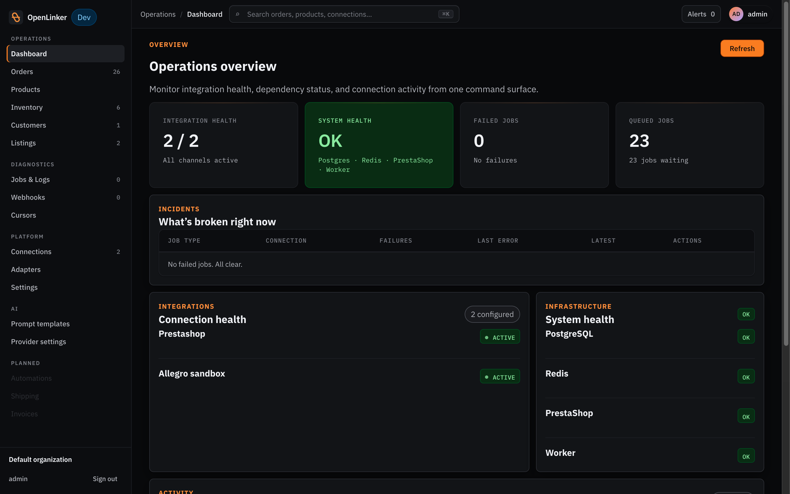Click the PostgreSQL OK badge
Image resolution: width=790 pixels, height=494 pixels.
tap(746, 337)
